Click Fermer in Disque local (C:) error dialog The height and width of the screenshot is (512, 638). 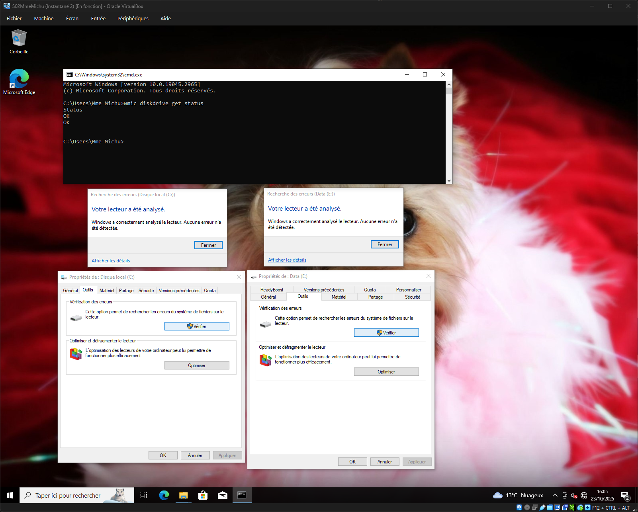pyautogui.click(x=208, y=245)
